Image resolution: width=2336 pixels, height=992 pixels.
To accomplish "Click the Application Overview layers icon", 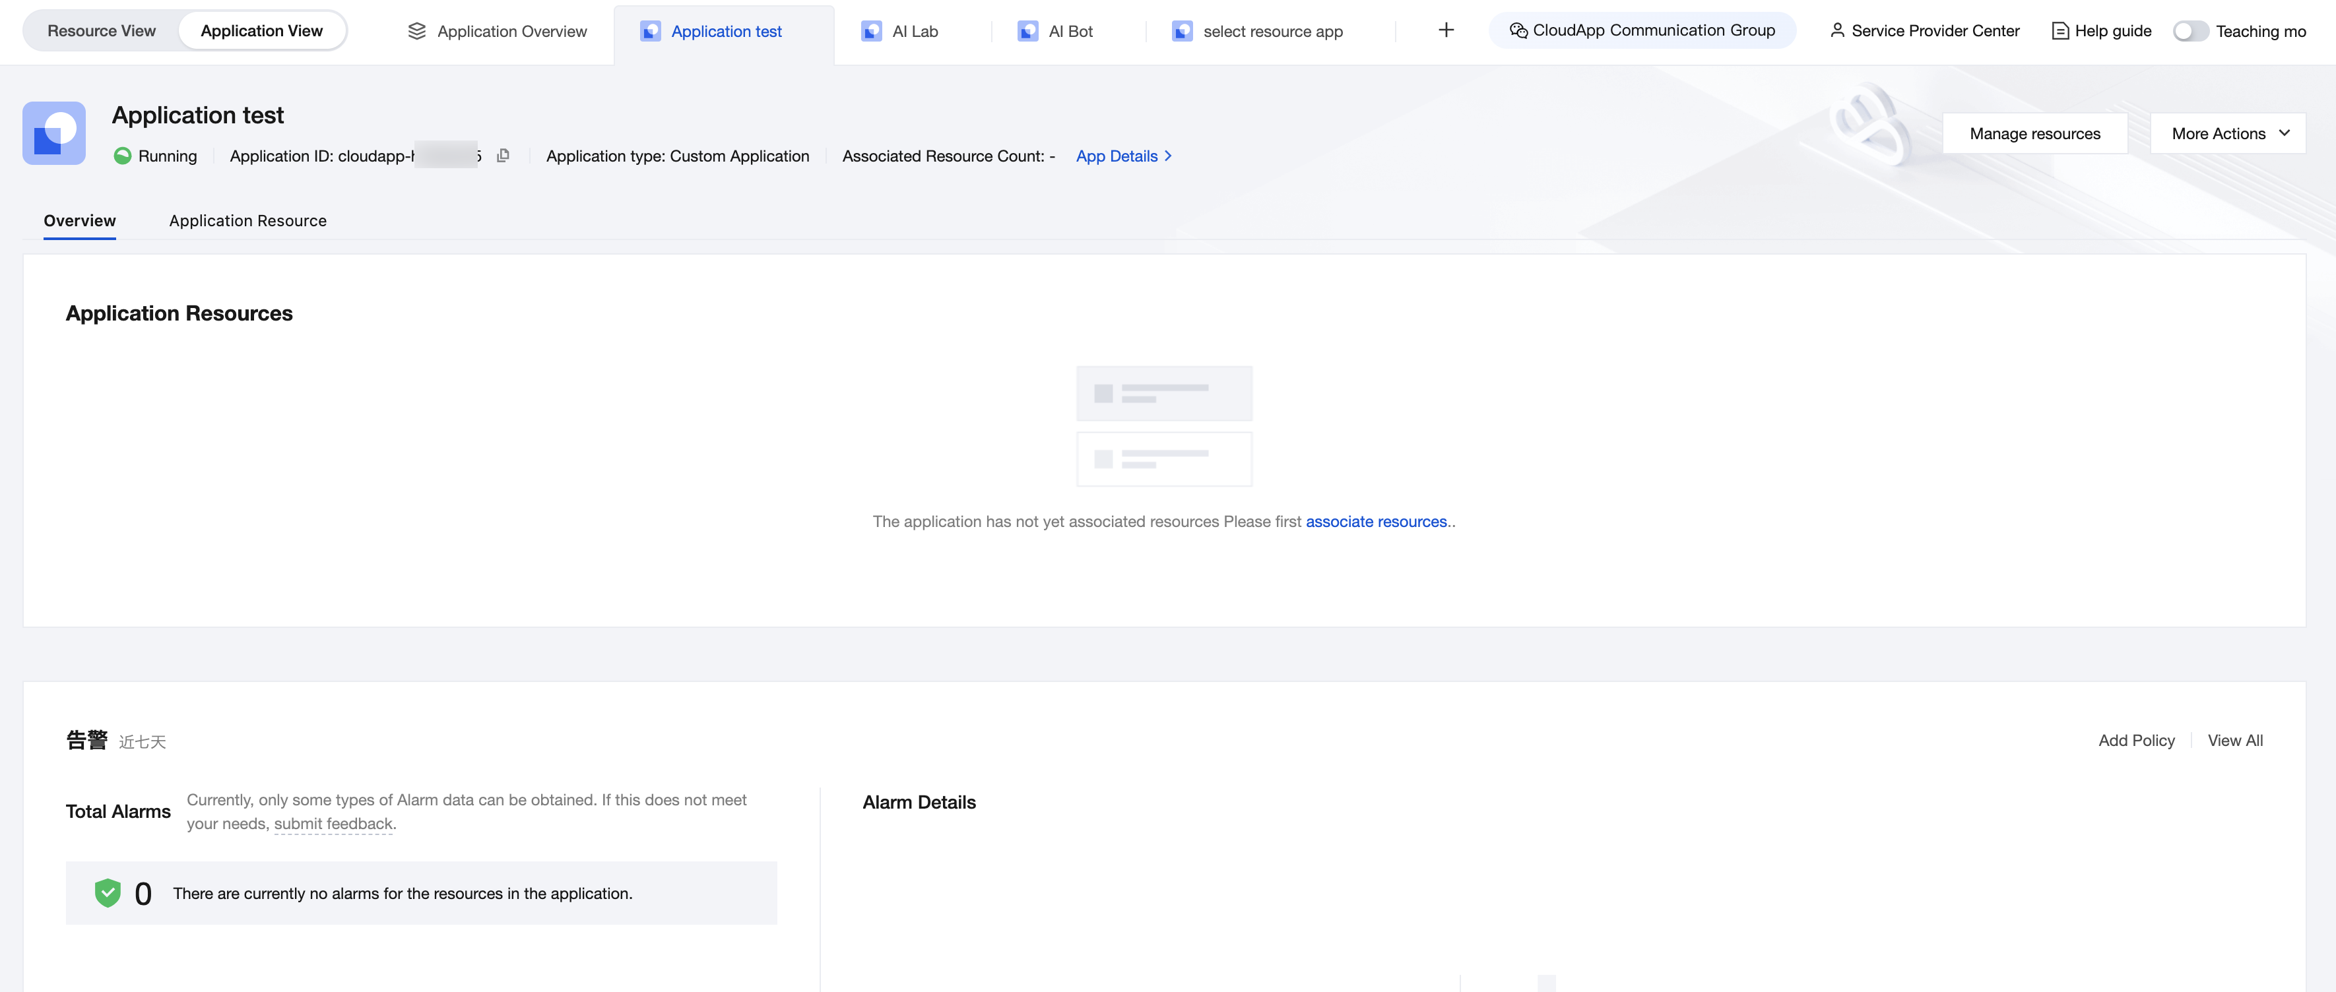I will 416,32.
